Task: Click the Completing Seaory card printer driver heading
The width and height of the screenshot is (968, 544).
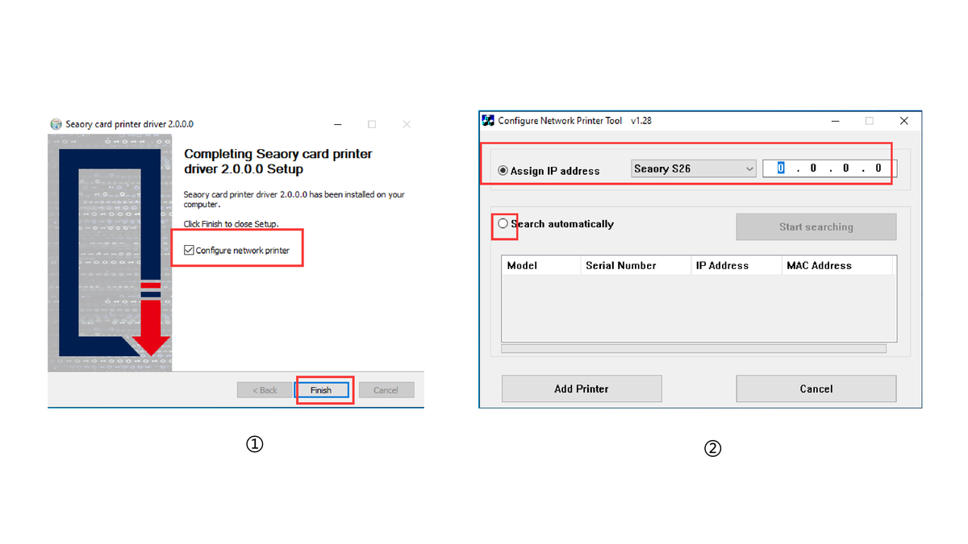Action: pyautogui.click(x=278, y=161)
